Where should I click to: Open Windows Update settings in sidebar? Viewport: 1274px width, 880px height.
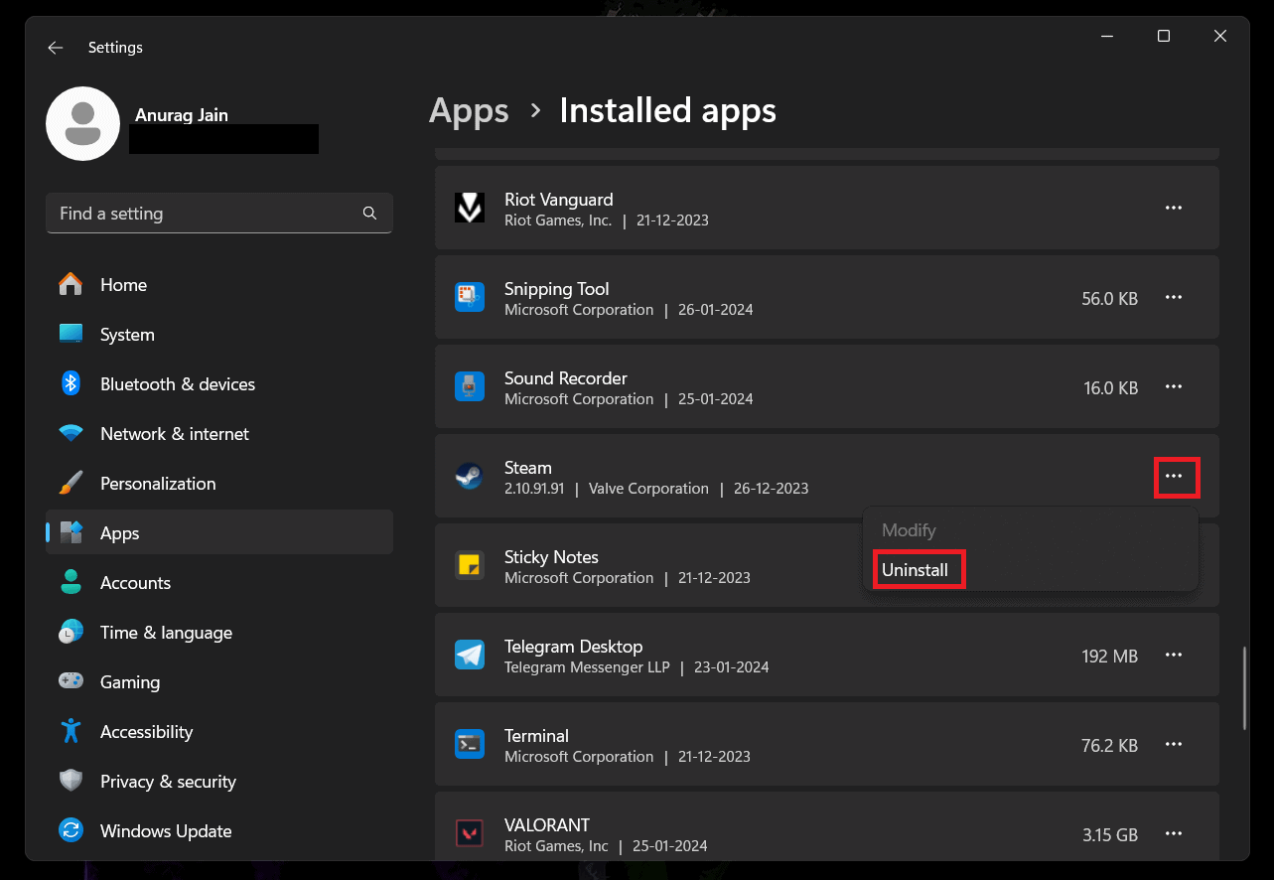165,831
